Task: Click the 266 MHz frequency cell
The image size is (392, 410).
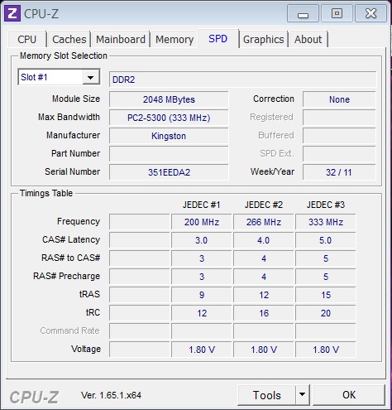Action: coord(264,222)
